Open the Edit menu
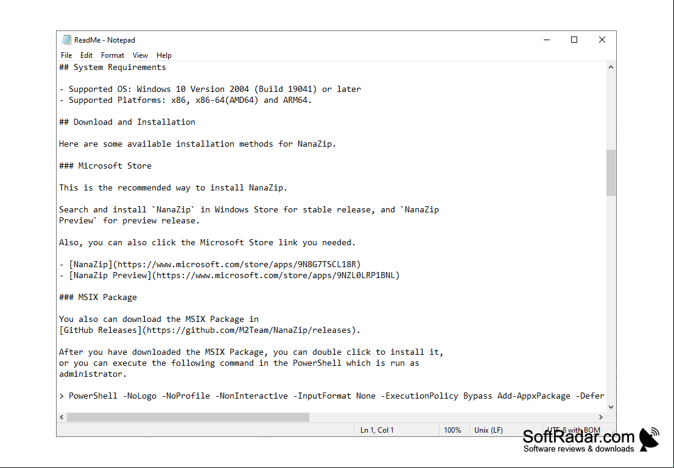674x468 pixels. click(86, 55)
